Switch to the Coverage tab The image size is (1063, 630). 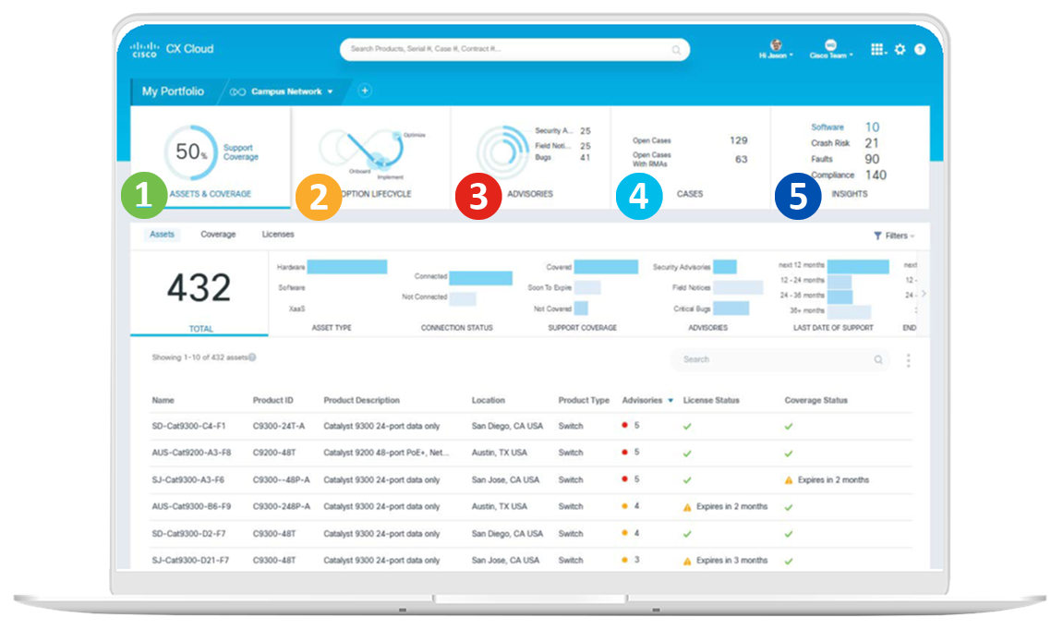218,235
